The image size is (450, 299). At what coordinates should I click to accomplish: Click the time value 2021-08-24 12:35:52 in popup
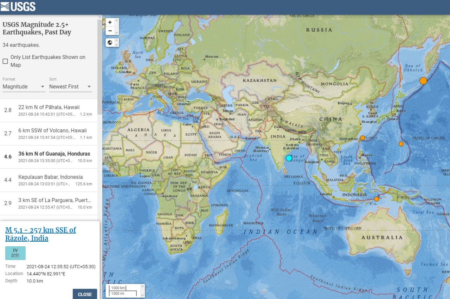pyautogui.click(x=61, y=267)
